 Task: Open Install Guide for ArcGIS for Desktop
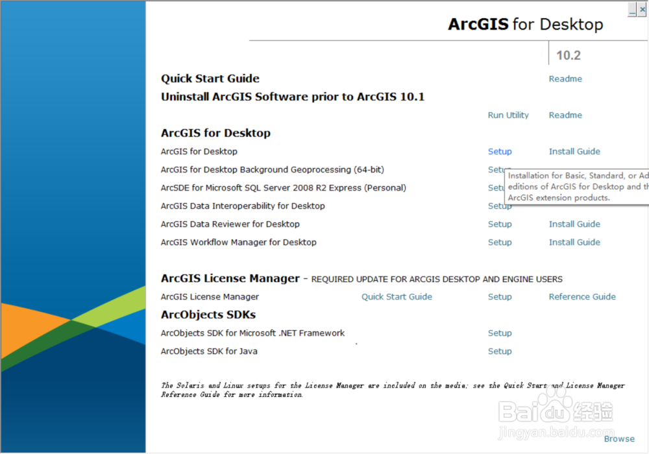click(x=574, y=151)
